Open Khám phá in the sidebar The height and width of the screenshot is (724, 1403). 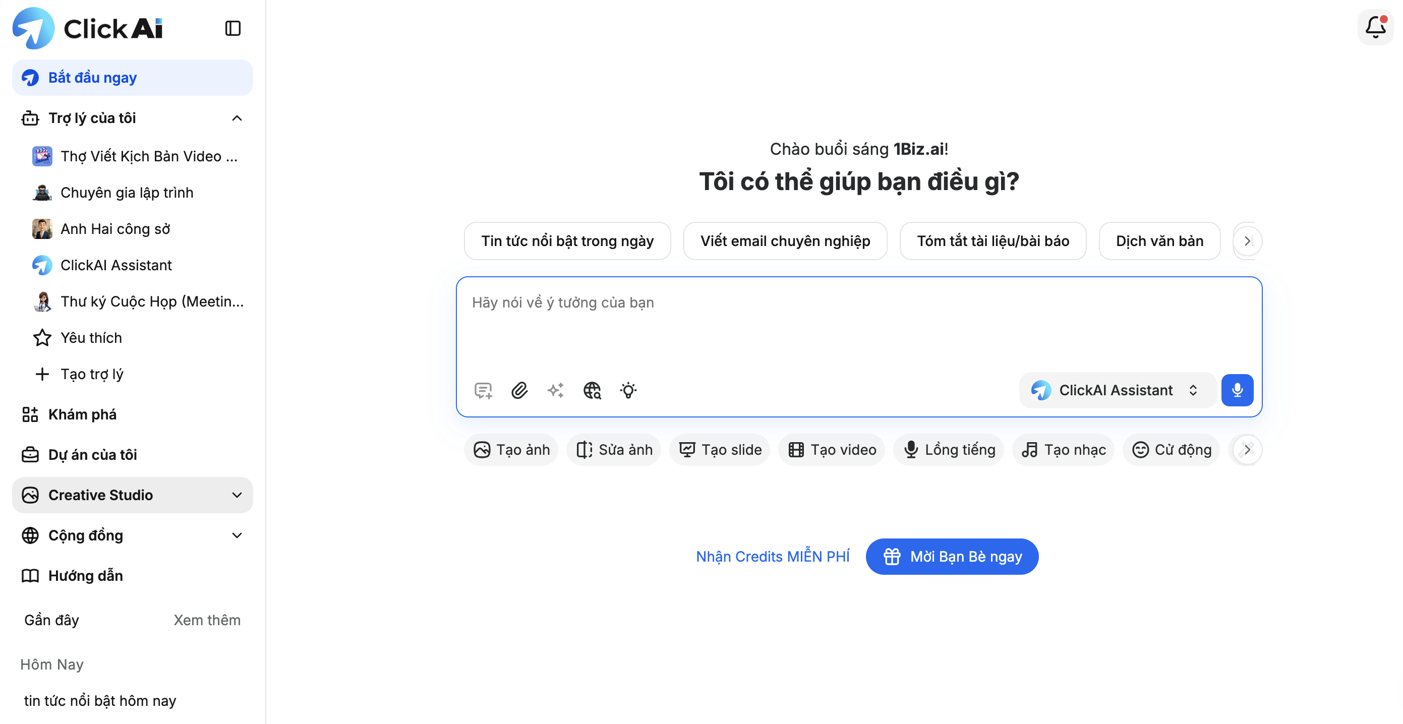click(82, 414)
